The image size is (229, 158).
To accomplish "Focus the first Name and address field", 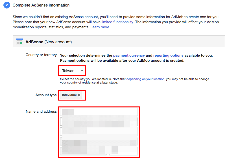I will tap(99, 112).
